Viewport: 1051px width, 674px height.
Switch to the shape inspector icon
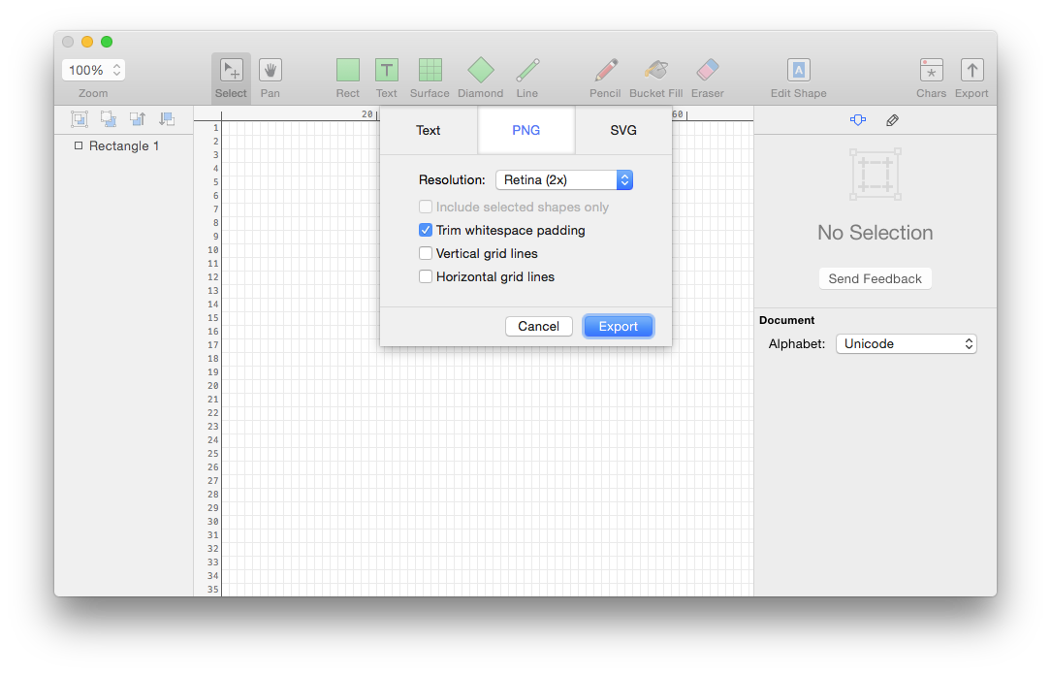pos(858,120)
